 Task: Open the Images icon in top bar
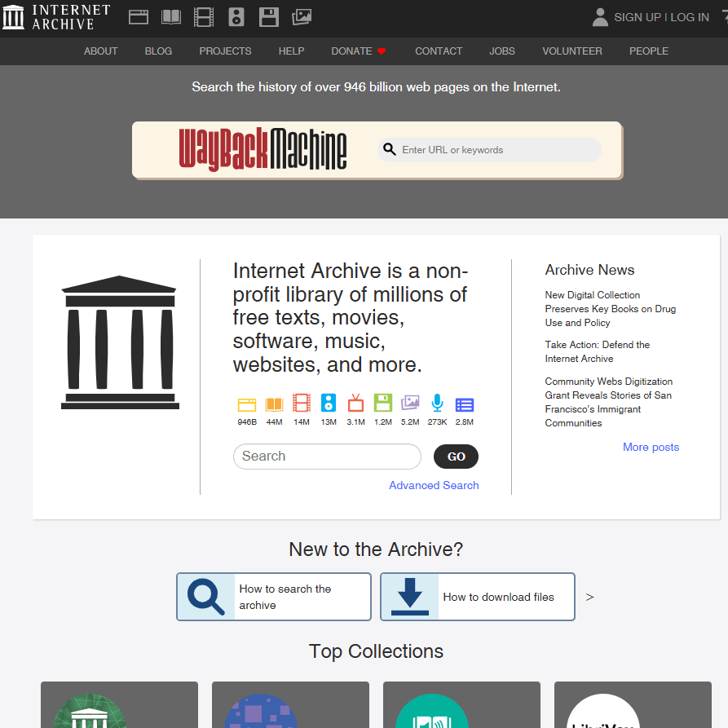[x=302, y=17]
